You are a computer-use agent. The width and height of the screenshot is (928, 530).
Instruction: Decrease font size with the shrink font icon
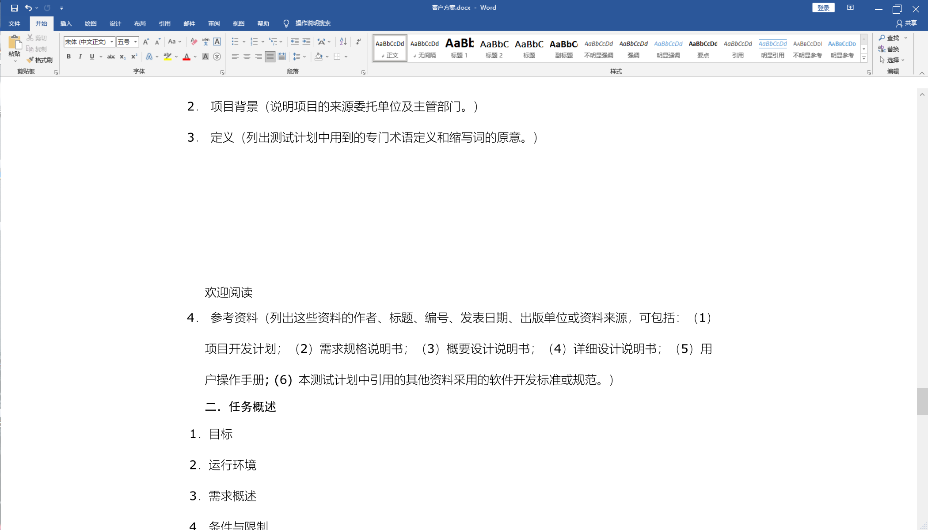click(157, 42)
